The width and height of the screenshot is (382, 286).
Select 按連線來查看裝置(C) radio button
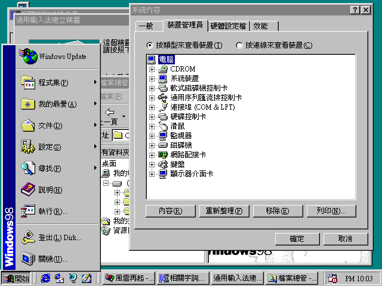coord(239,45)
